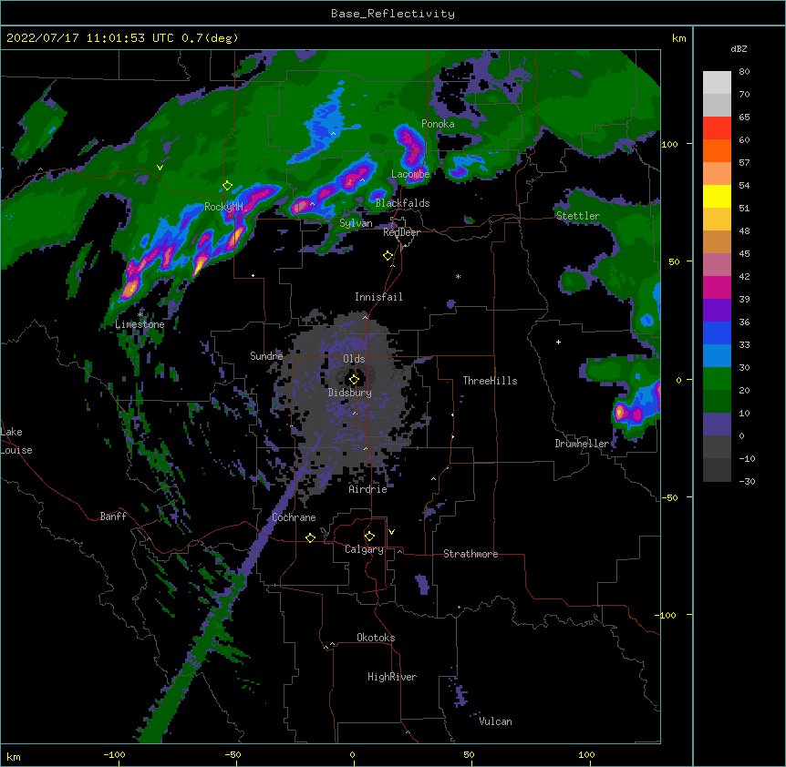Pick the light gray 80 dBZ legend color

pos(717,82)
